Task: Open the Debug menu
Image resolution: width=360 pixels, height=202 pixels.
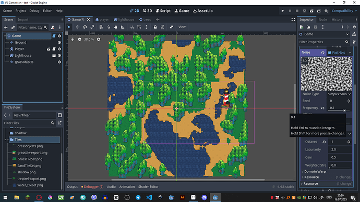Action: 34,11
